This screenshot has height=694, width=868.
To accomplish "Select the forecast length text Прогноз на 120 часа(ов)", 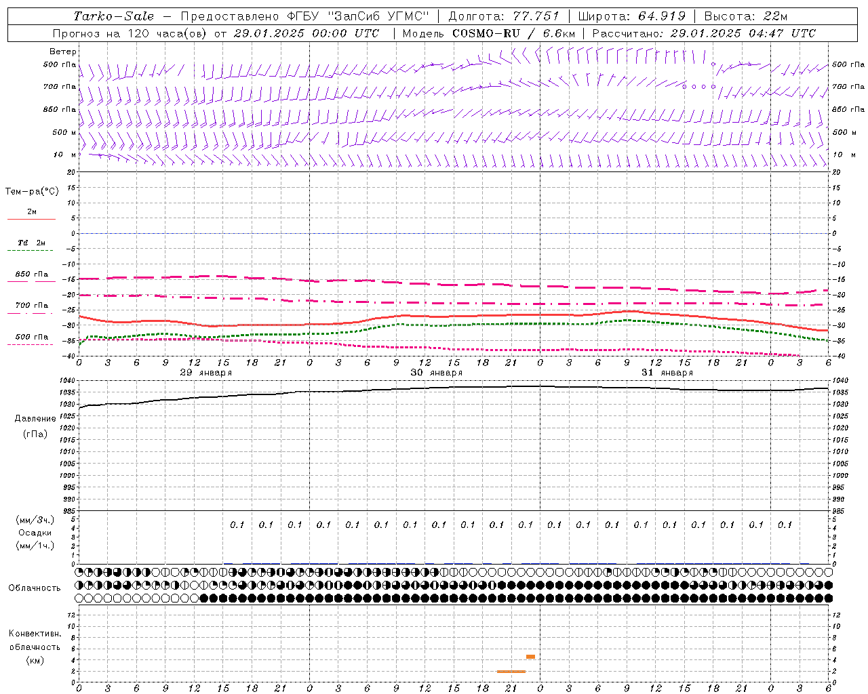I will point(129,33).
